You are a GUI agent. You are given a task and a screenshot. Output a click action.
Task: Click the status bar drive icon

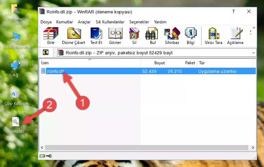[x=42, y=156]
